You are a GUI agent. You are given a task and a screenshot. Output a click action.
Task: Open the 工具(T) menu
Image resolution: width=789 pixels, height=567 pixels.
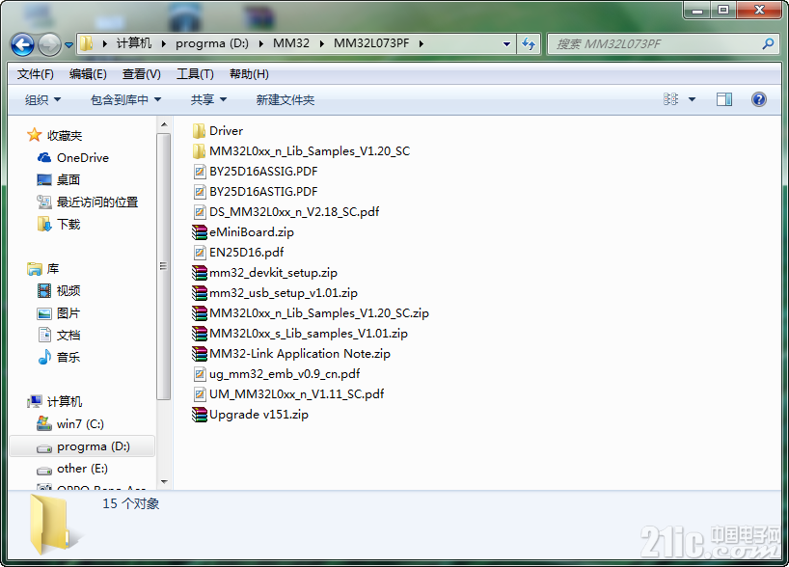tap(195, 74)
